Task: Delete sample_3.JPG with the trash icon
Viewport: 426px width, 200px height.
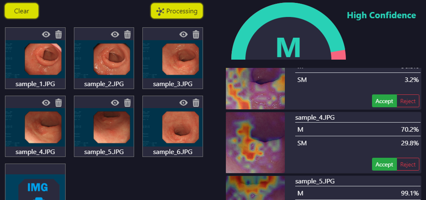Action: tap(196, 34)
